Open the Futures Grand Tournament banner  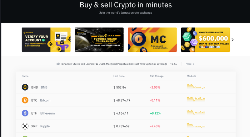click(99, 40)
